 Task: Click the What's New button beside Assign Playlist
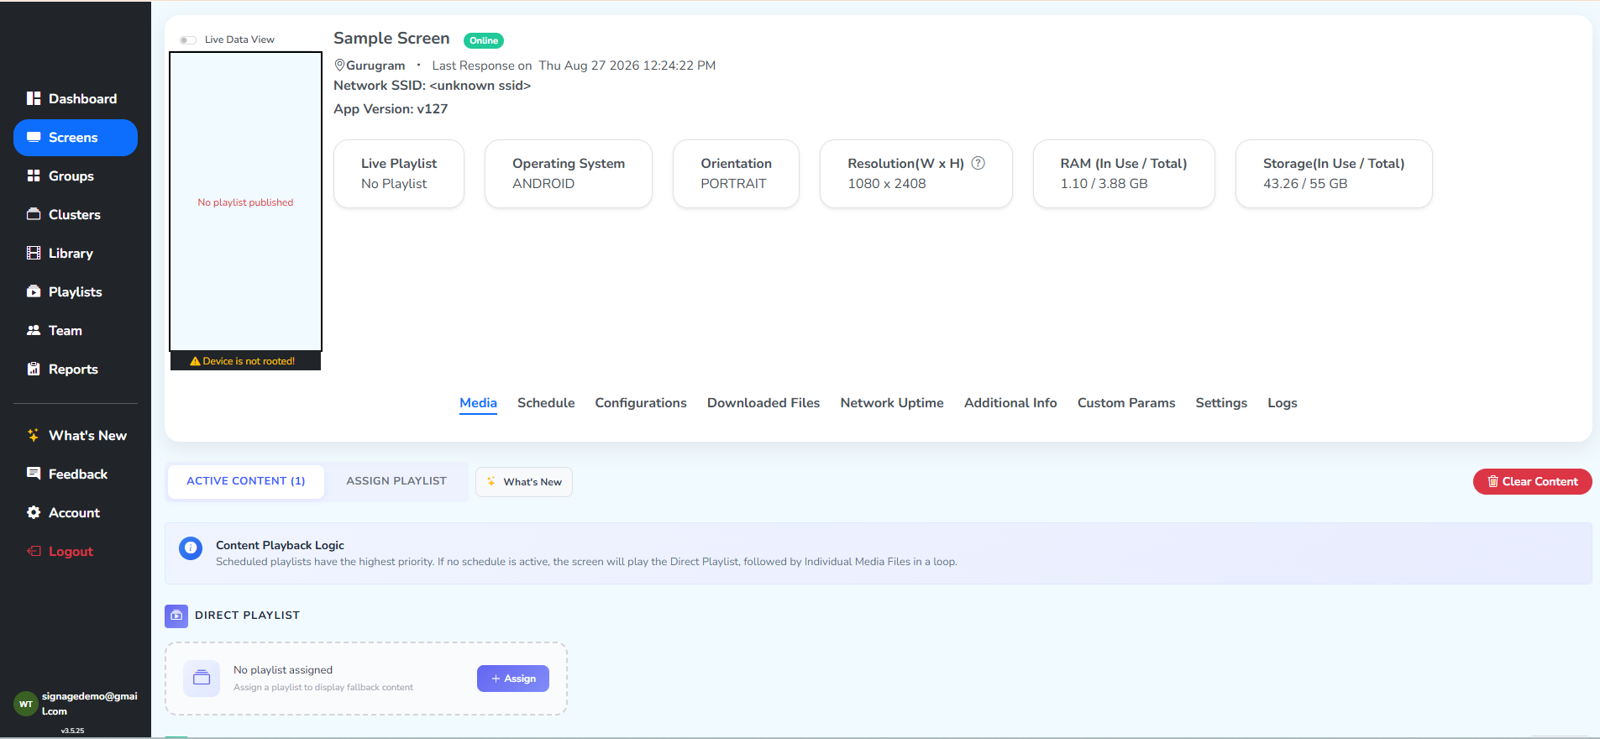click(524, 482)
